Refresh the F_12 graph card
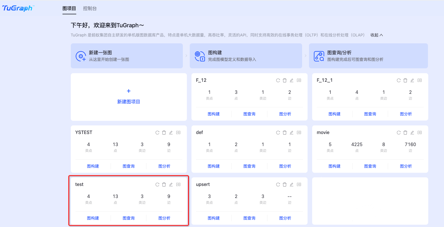 [x=278, y=80]
